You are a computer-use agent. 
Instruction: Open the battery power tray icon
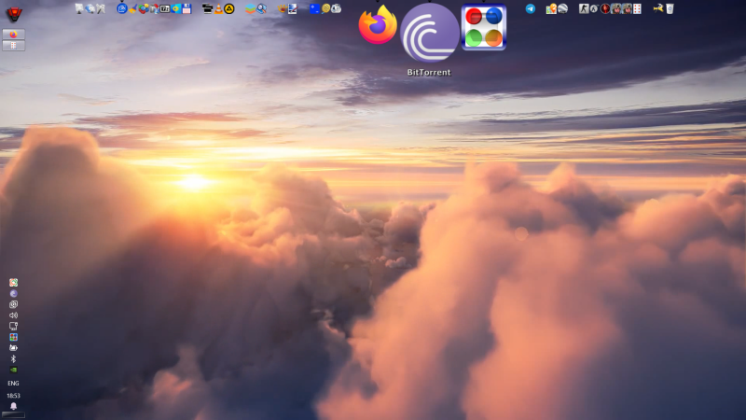[x=13, y=348]
